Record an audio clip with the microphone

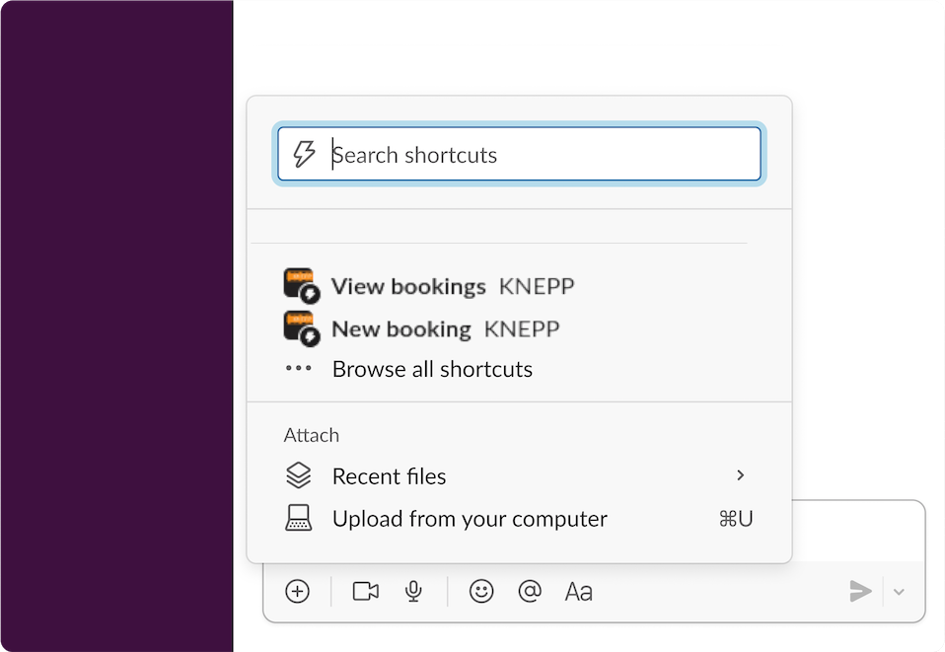[x=414, y=591]
